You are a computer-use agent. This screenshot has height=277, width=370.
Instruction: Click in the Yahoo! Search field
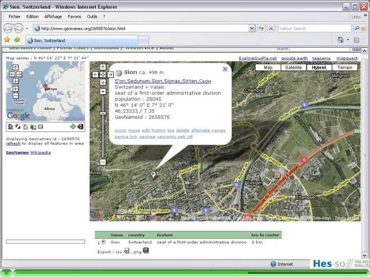(x=314, y=28)
